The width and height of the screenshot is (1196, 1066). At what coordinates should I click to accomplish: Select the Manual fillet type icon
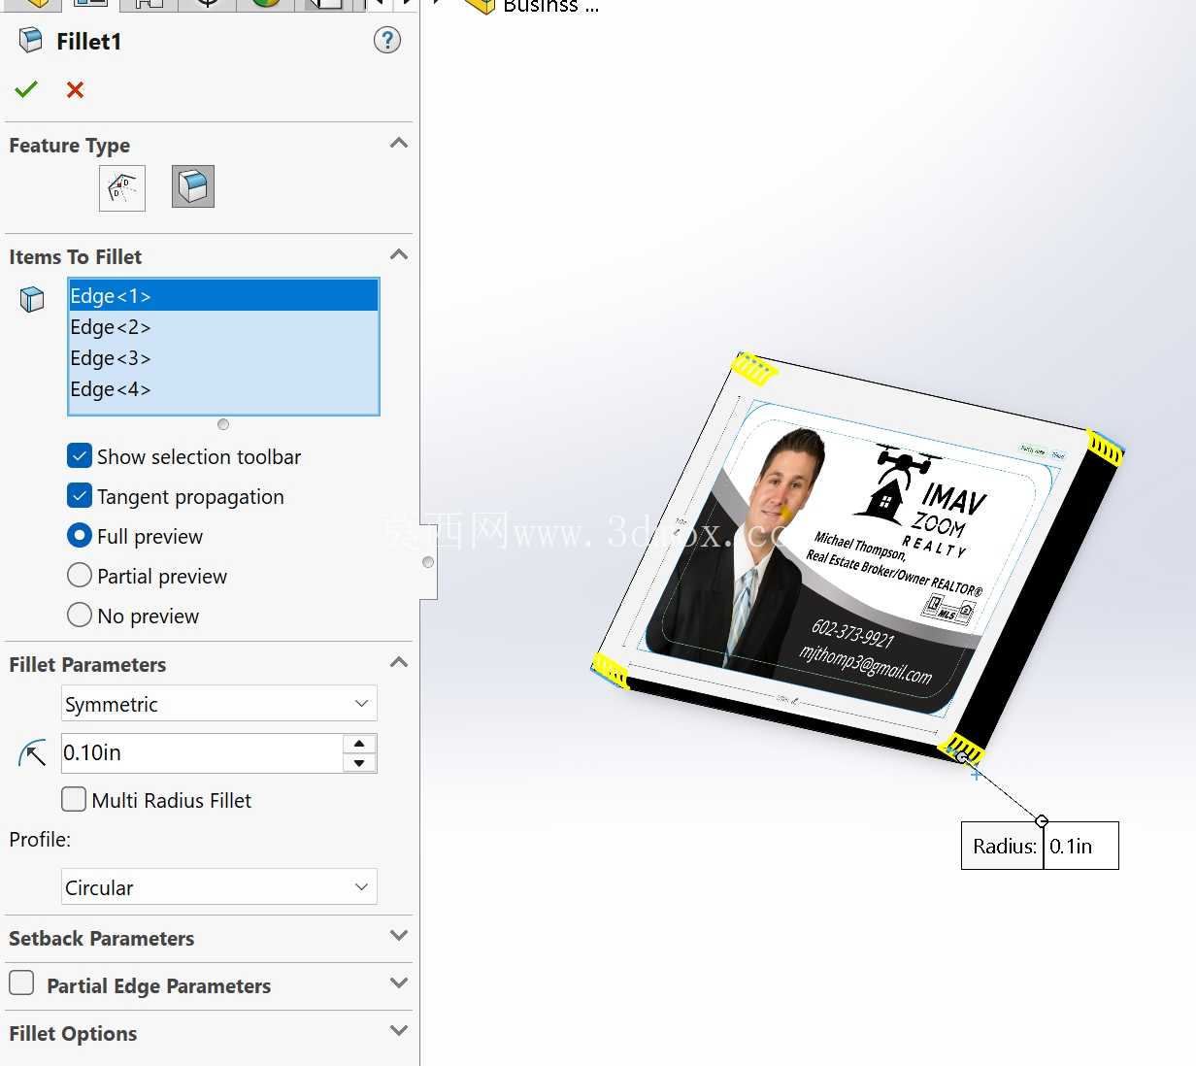point(122,187)
